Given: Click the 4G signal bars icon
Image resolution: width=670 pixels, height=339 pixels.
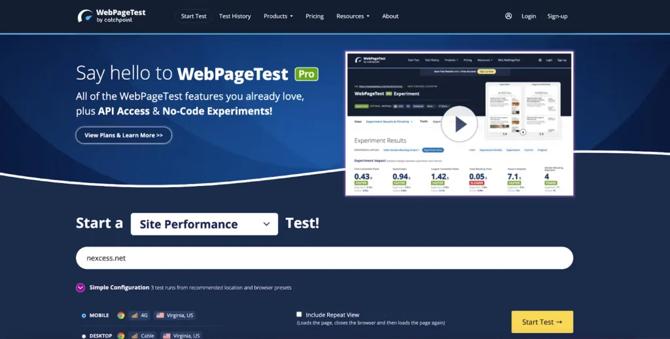Looking at the screenshot, I should tap(135, 315).
